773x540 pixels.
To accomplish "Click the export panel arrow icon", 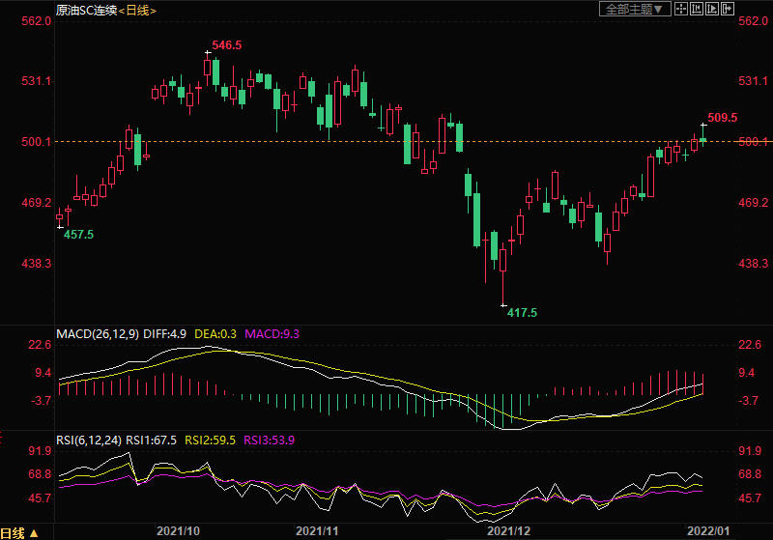I will (x=728, y=9).
